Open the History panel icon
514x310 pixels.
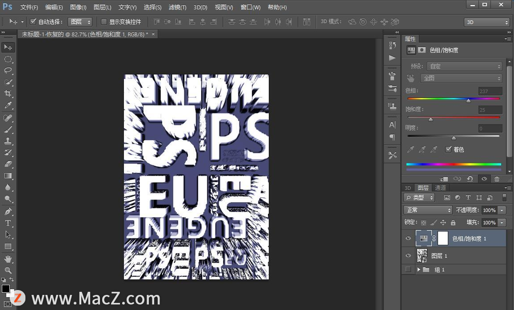pyautogui.click(x=392, y=46)
